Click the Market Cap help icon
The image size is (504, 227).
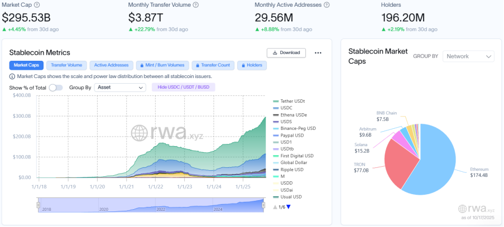point(37,5)
